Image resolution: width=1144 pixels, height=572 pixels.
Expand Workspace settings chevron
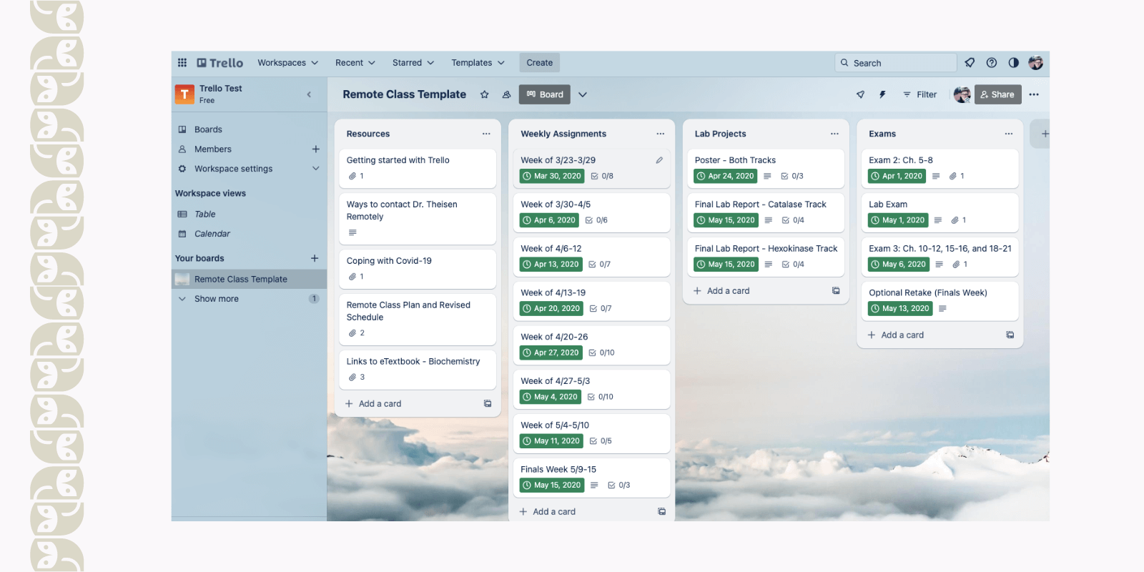pyautogui.click(x=315, y=169)
